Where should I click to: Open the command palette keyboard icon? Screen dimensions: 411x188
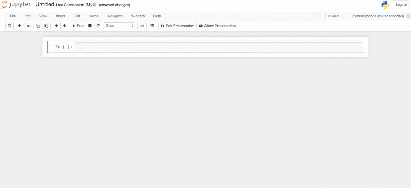tap(142, 26)
